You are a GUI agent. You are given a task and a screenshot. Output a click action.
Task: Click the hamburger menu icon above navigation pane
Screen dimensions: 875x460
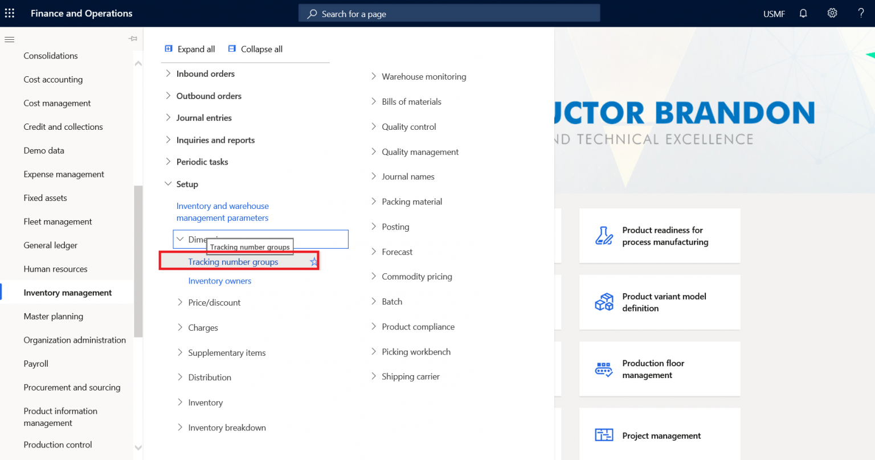coord(9,39)
